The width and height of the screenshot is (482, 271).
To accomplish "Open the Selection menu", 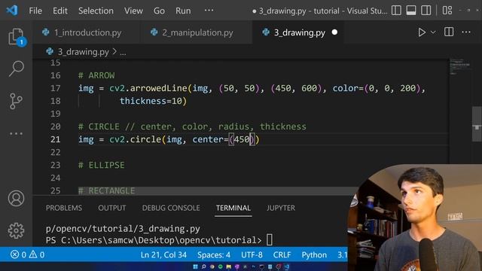I will coord(96,11).
